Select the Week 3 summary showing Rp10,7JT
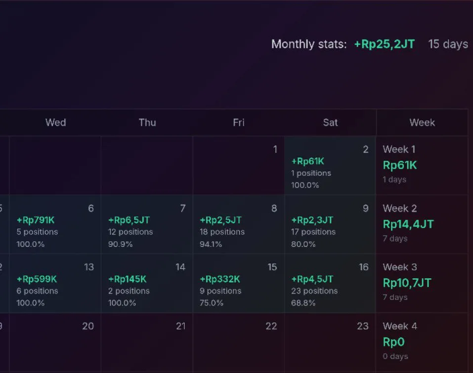Viewport: 473px width, 373px height. point(422,283)
